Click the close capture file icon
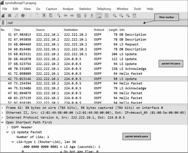 click(44, 16)
